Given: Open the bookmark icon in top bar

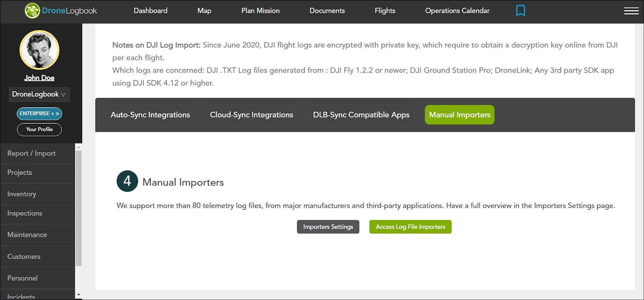Looking at the screenshot, I should tap(520, 10).
